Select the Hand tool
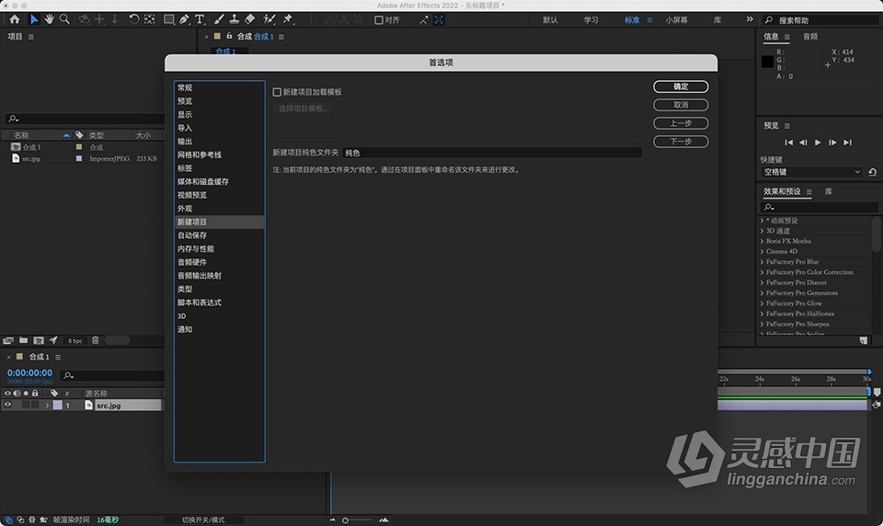This screenshot has height=526, width=883. (x=49, y=19)
